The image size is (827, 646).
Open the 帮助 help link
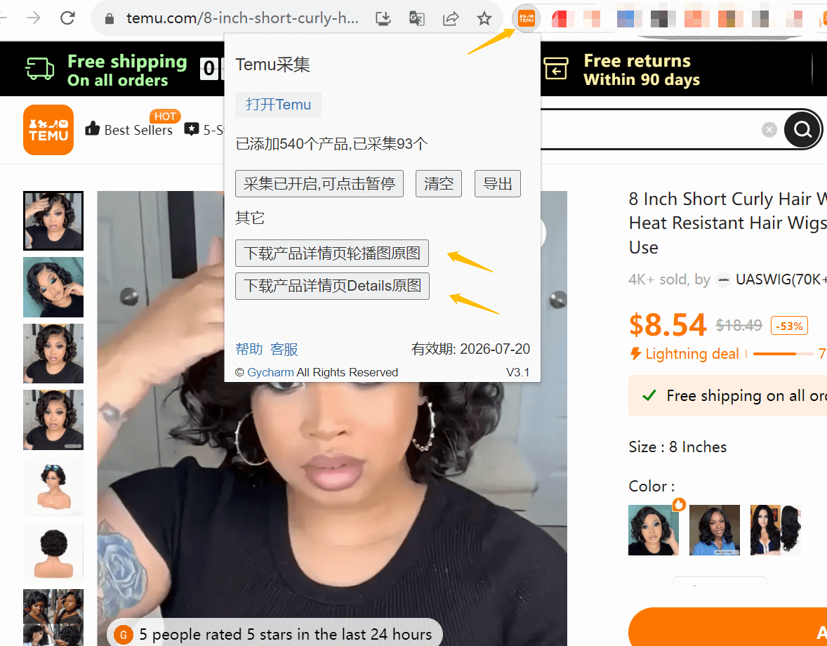click(249, 349)
